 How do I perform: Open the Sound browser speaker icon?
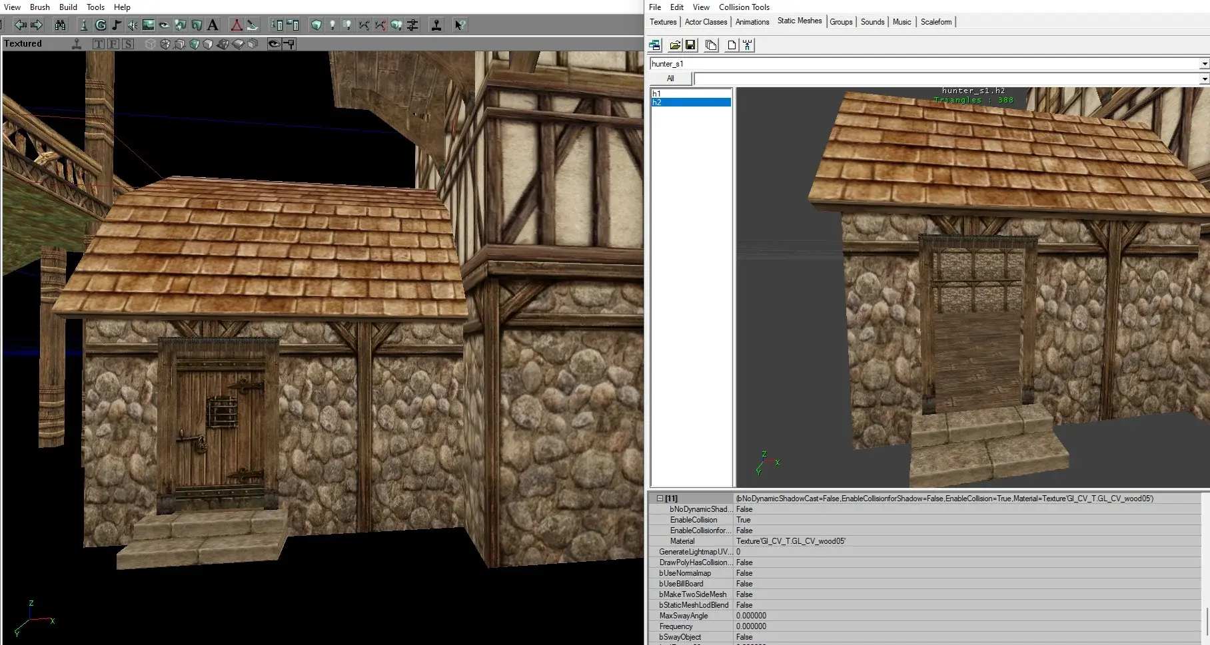pyautogui.click(x=133, y=25)
